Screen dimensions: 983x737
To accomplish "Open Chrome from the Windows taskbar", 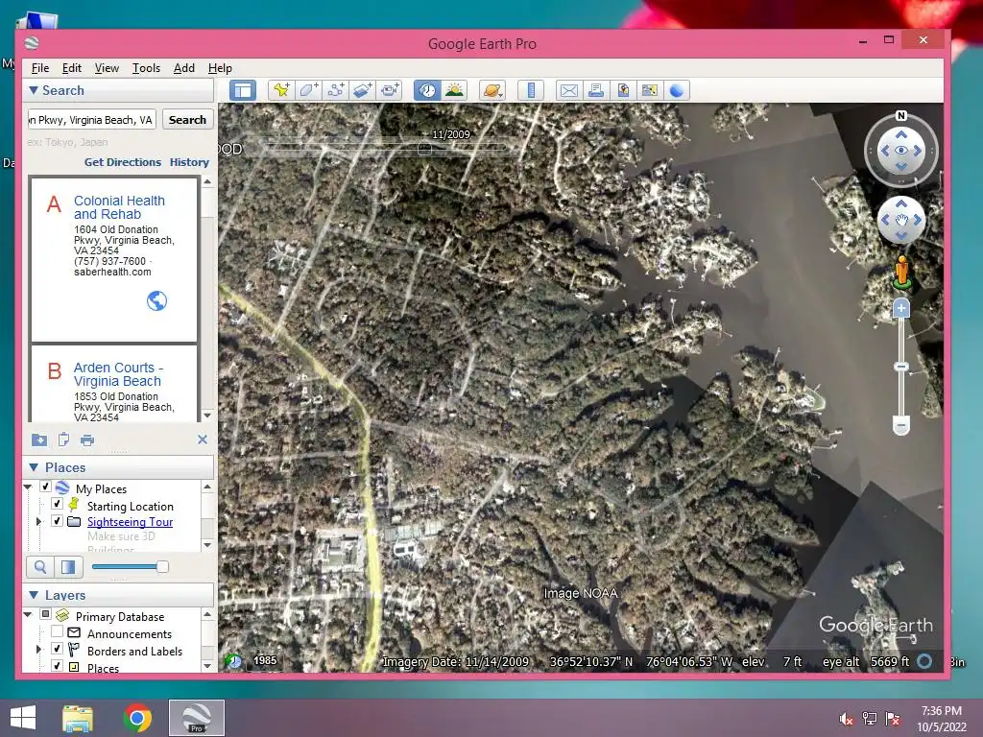I will (x=137, y=718).
